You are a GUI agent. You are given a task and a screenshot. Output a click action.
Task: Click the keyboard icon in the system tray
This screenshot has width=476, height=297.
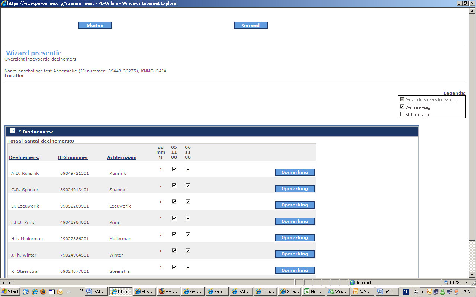point(416,292)
